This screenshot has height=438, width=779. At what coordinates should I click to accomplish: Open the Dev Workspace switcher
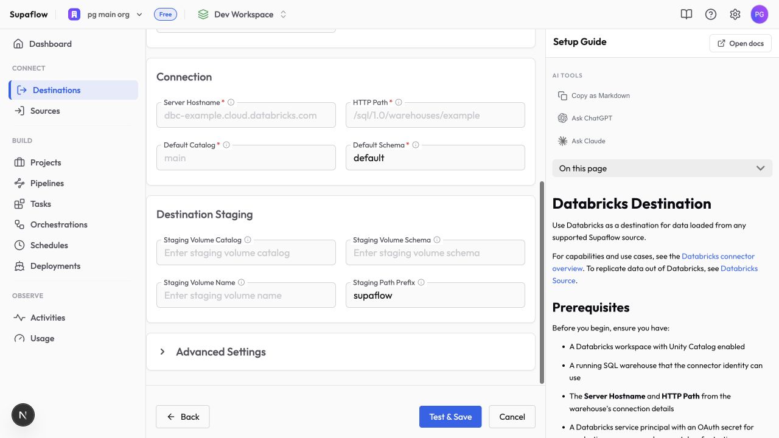242,14
